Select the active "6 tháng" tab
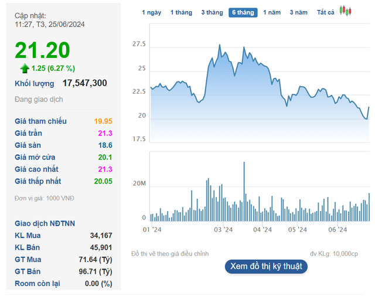375x296 pixels. click(243, 12)
